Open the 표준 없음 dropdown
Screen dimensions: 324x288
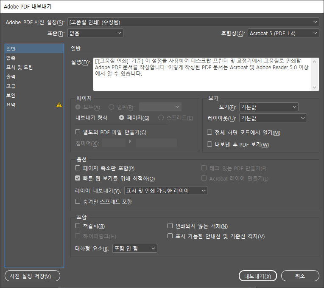95,33
